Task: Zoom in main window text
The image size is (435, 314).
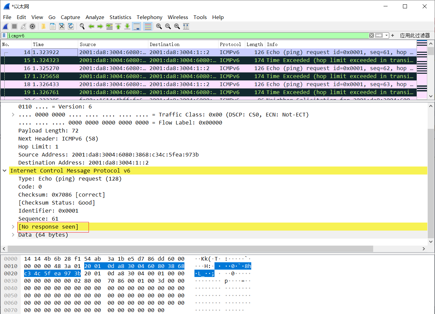Action: [159, 26]
